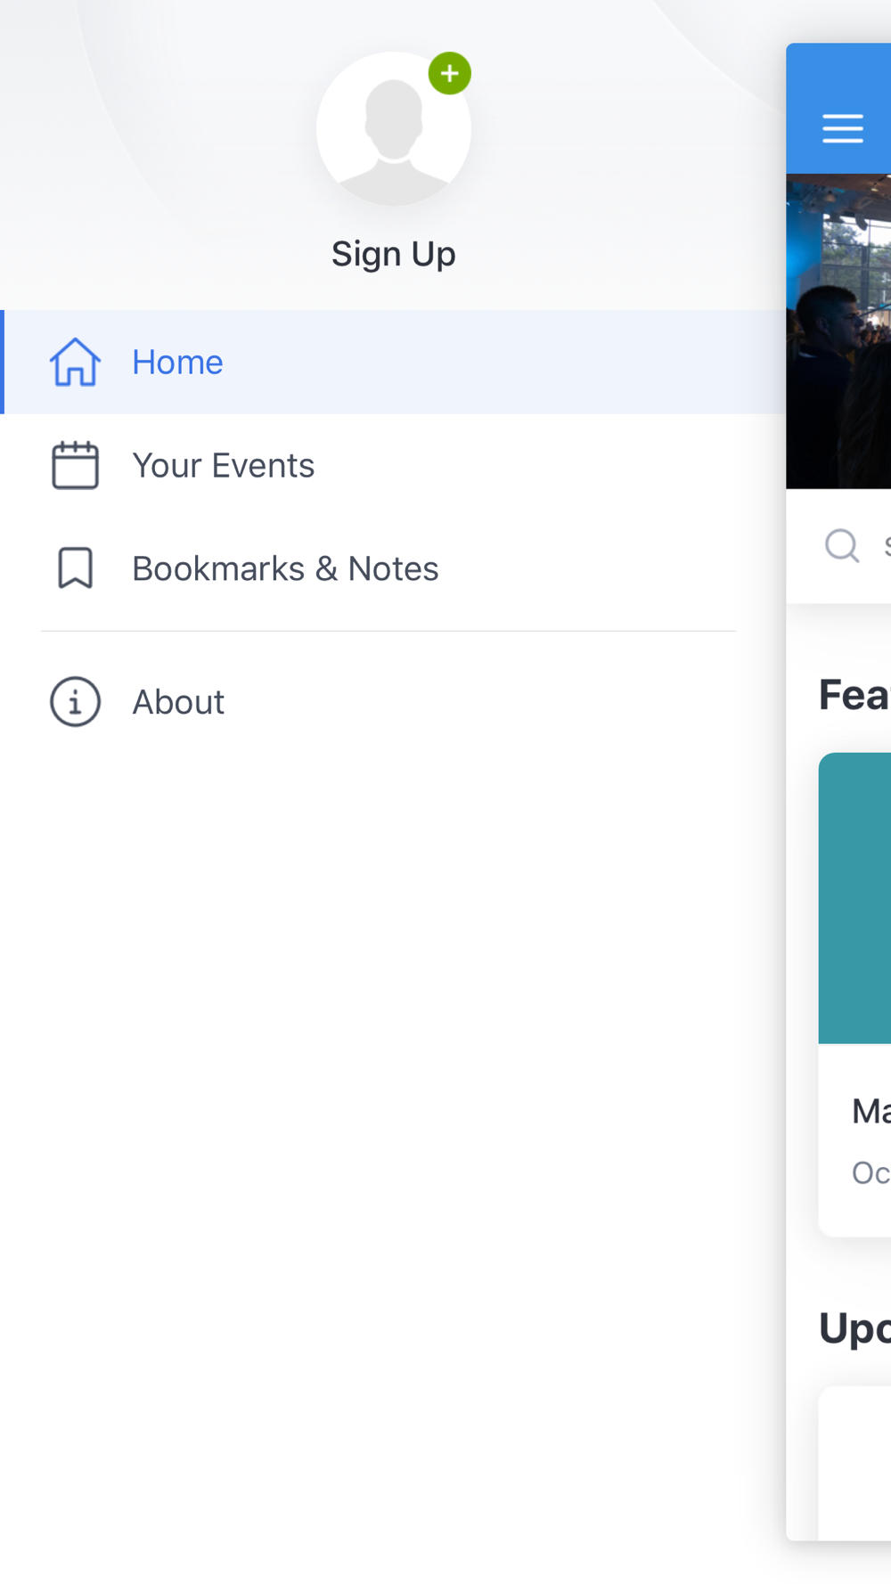Click the Your Events calendar icon
The image size is (891, 1584).
coord(75,465)
